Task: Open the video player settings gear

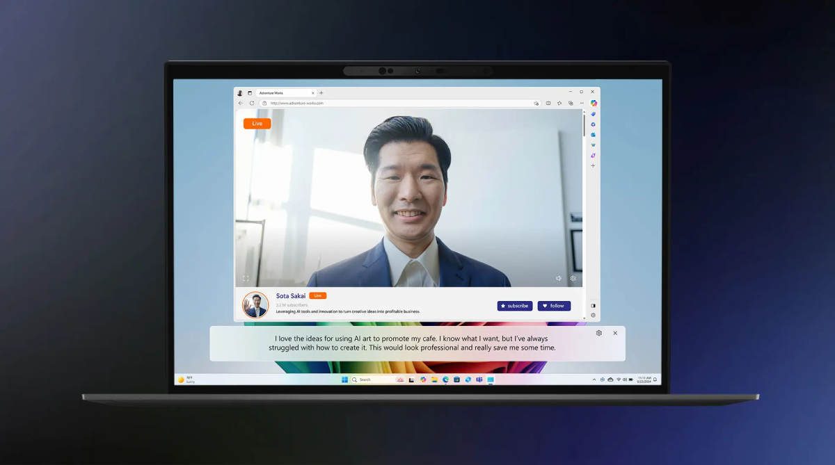Action: click(573, 278)
